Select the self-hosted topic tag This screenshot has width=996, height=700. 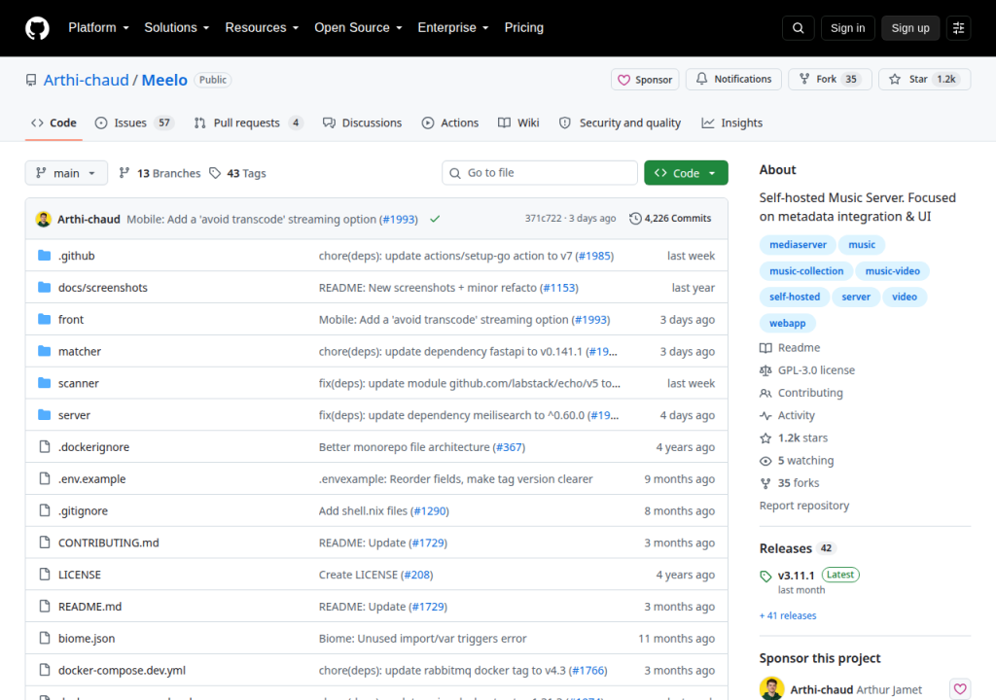(x=795, y=297)
